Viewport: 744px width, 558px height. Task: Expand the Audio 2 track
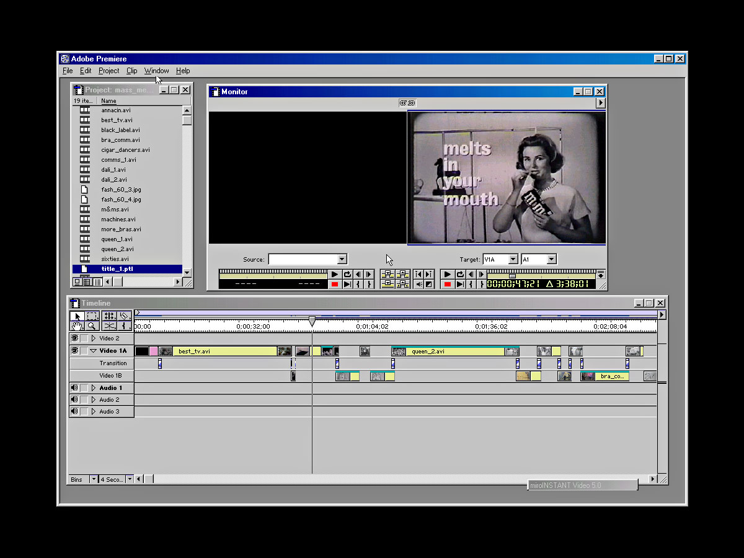point(94,400)
